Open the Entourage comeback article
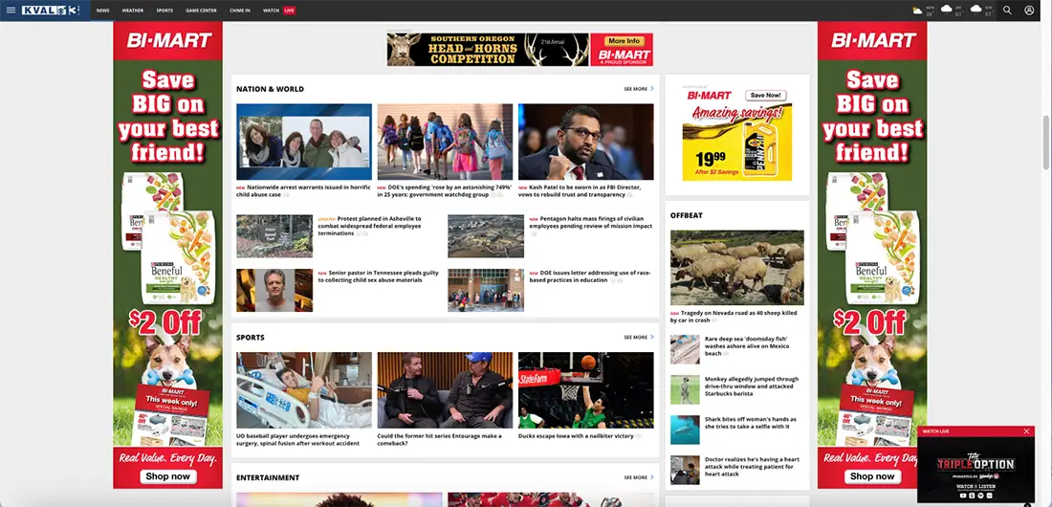Screen dimensions: 1052x507 439,439
